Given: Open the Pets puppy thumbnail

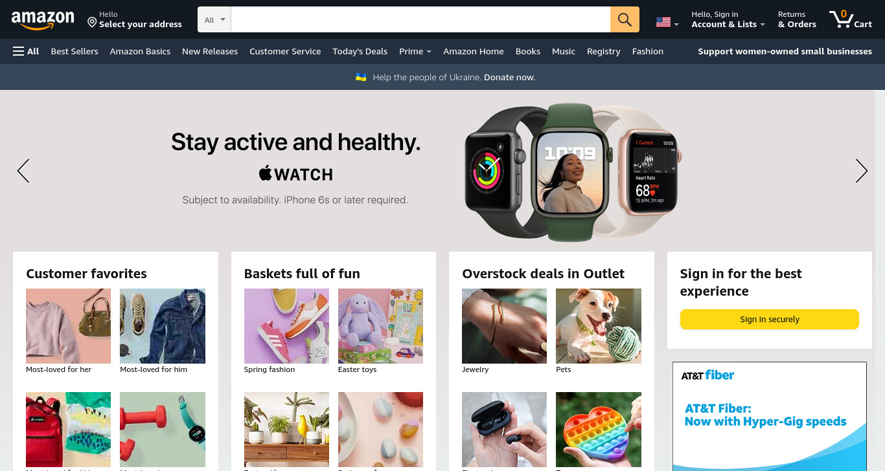Looking at the screenshot, I should pos(599,325).
